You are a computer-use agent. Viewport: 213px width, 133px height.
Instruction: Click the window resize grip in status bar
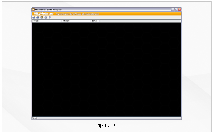point(180,118)
